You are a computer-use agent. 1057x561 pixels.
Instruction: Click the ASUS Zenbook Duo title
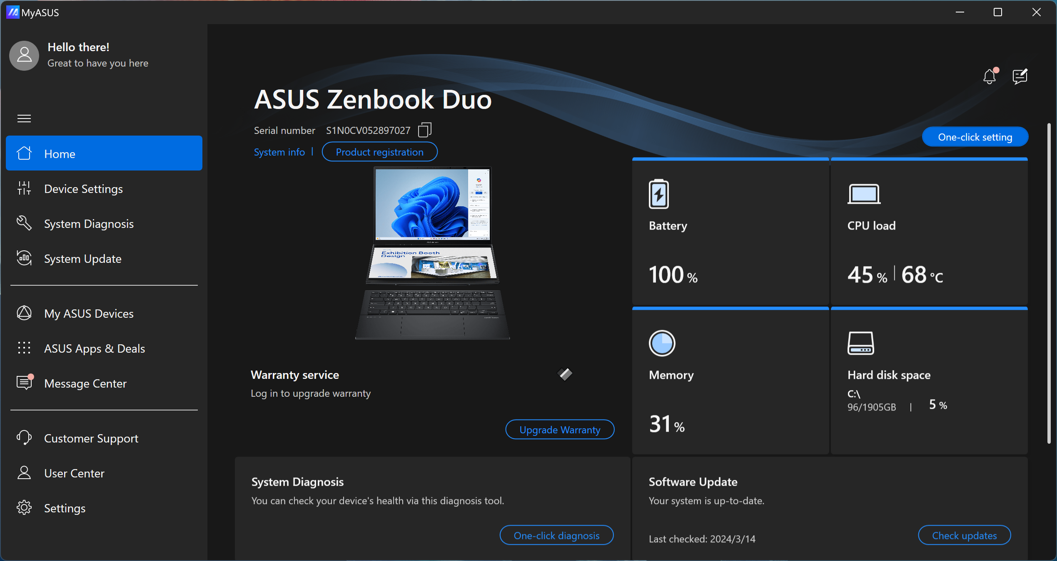point(373,99)
